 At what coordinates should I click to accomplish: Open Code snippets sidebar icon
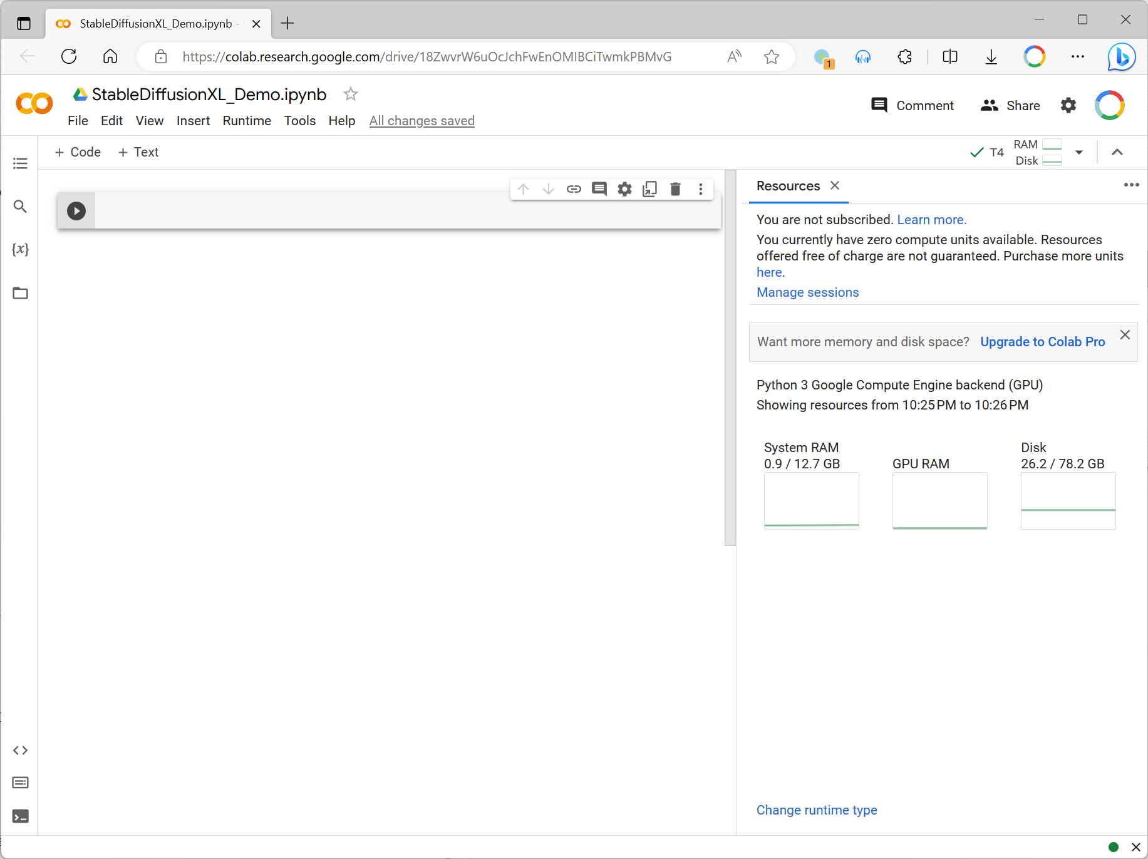20,750
